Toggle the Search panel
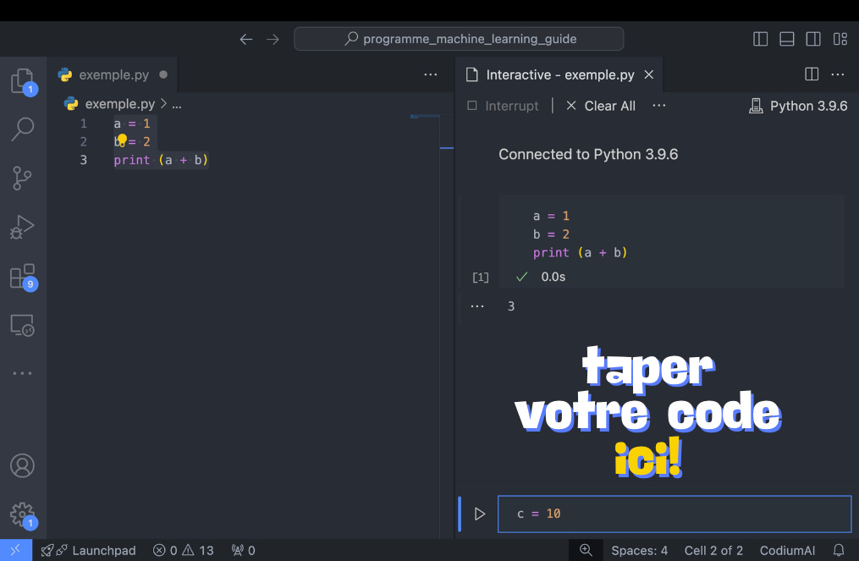The image size is (859, 561). click(23, 129)
